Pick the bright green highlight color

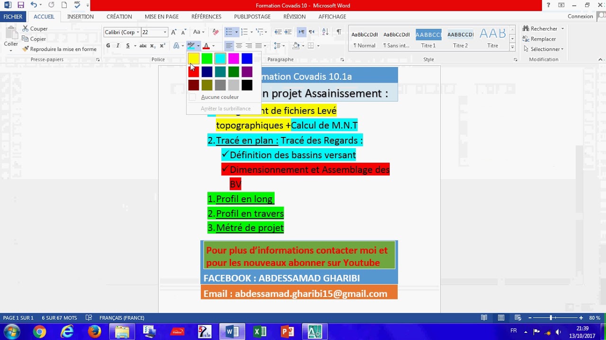click(207, 59)
